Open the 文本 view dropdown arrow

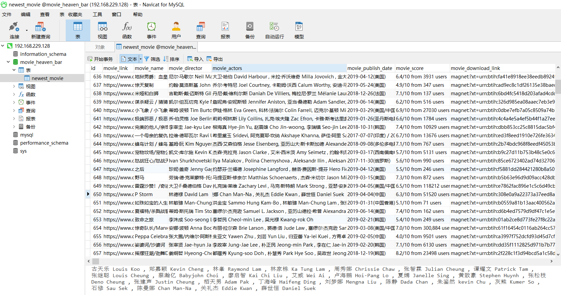click(x=141, y=59)
